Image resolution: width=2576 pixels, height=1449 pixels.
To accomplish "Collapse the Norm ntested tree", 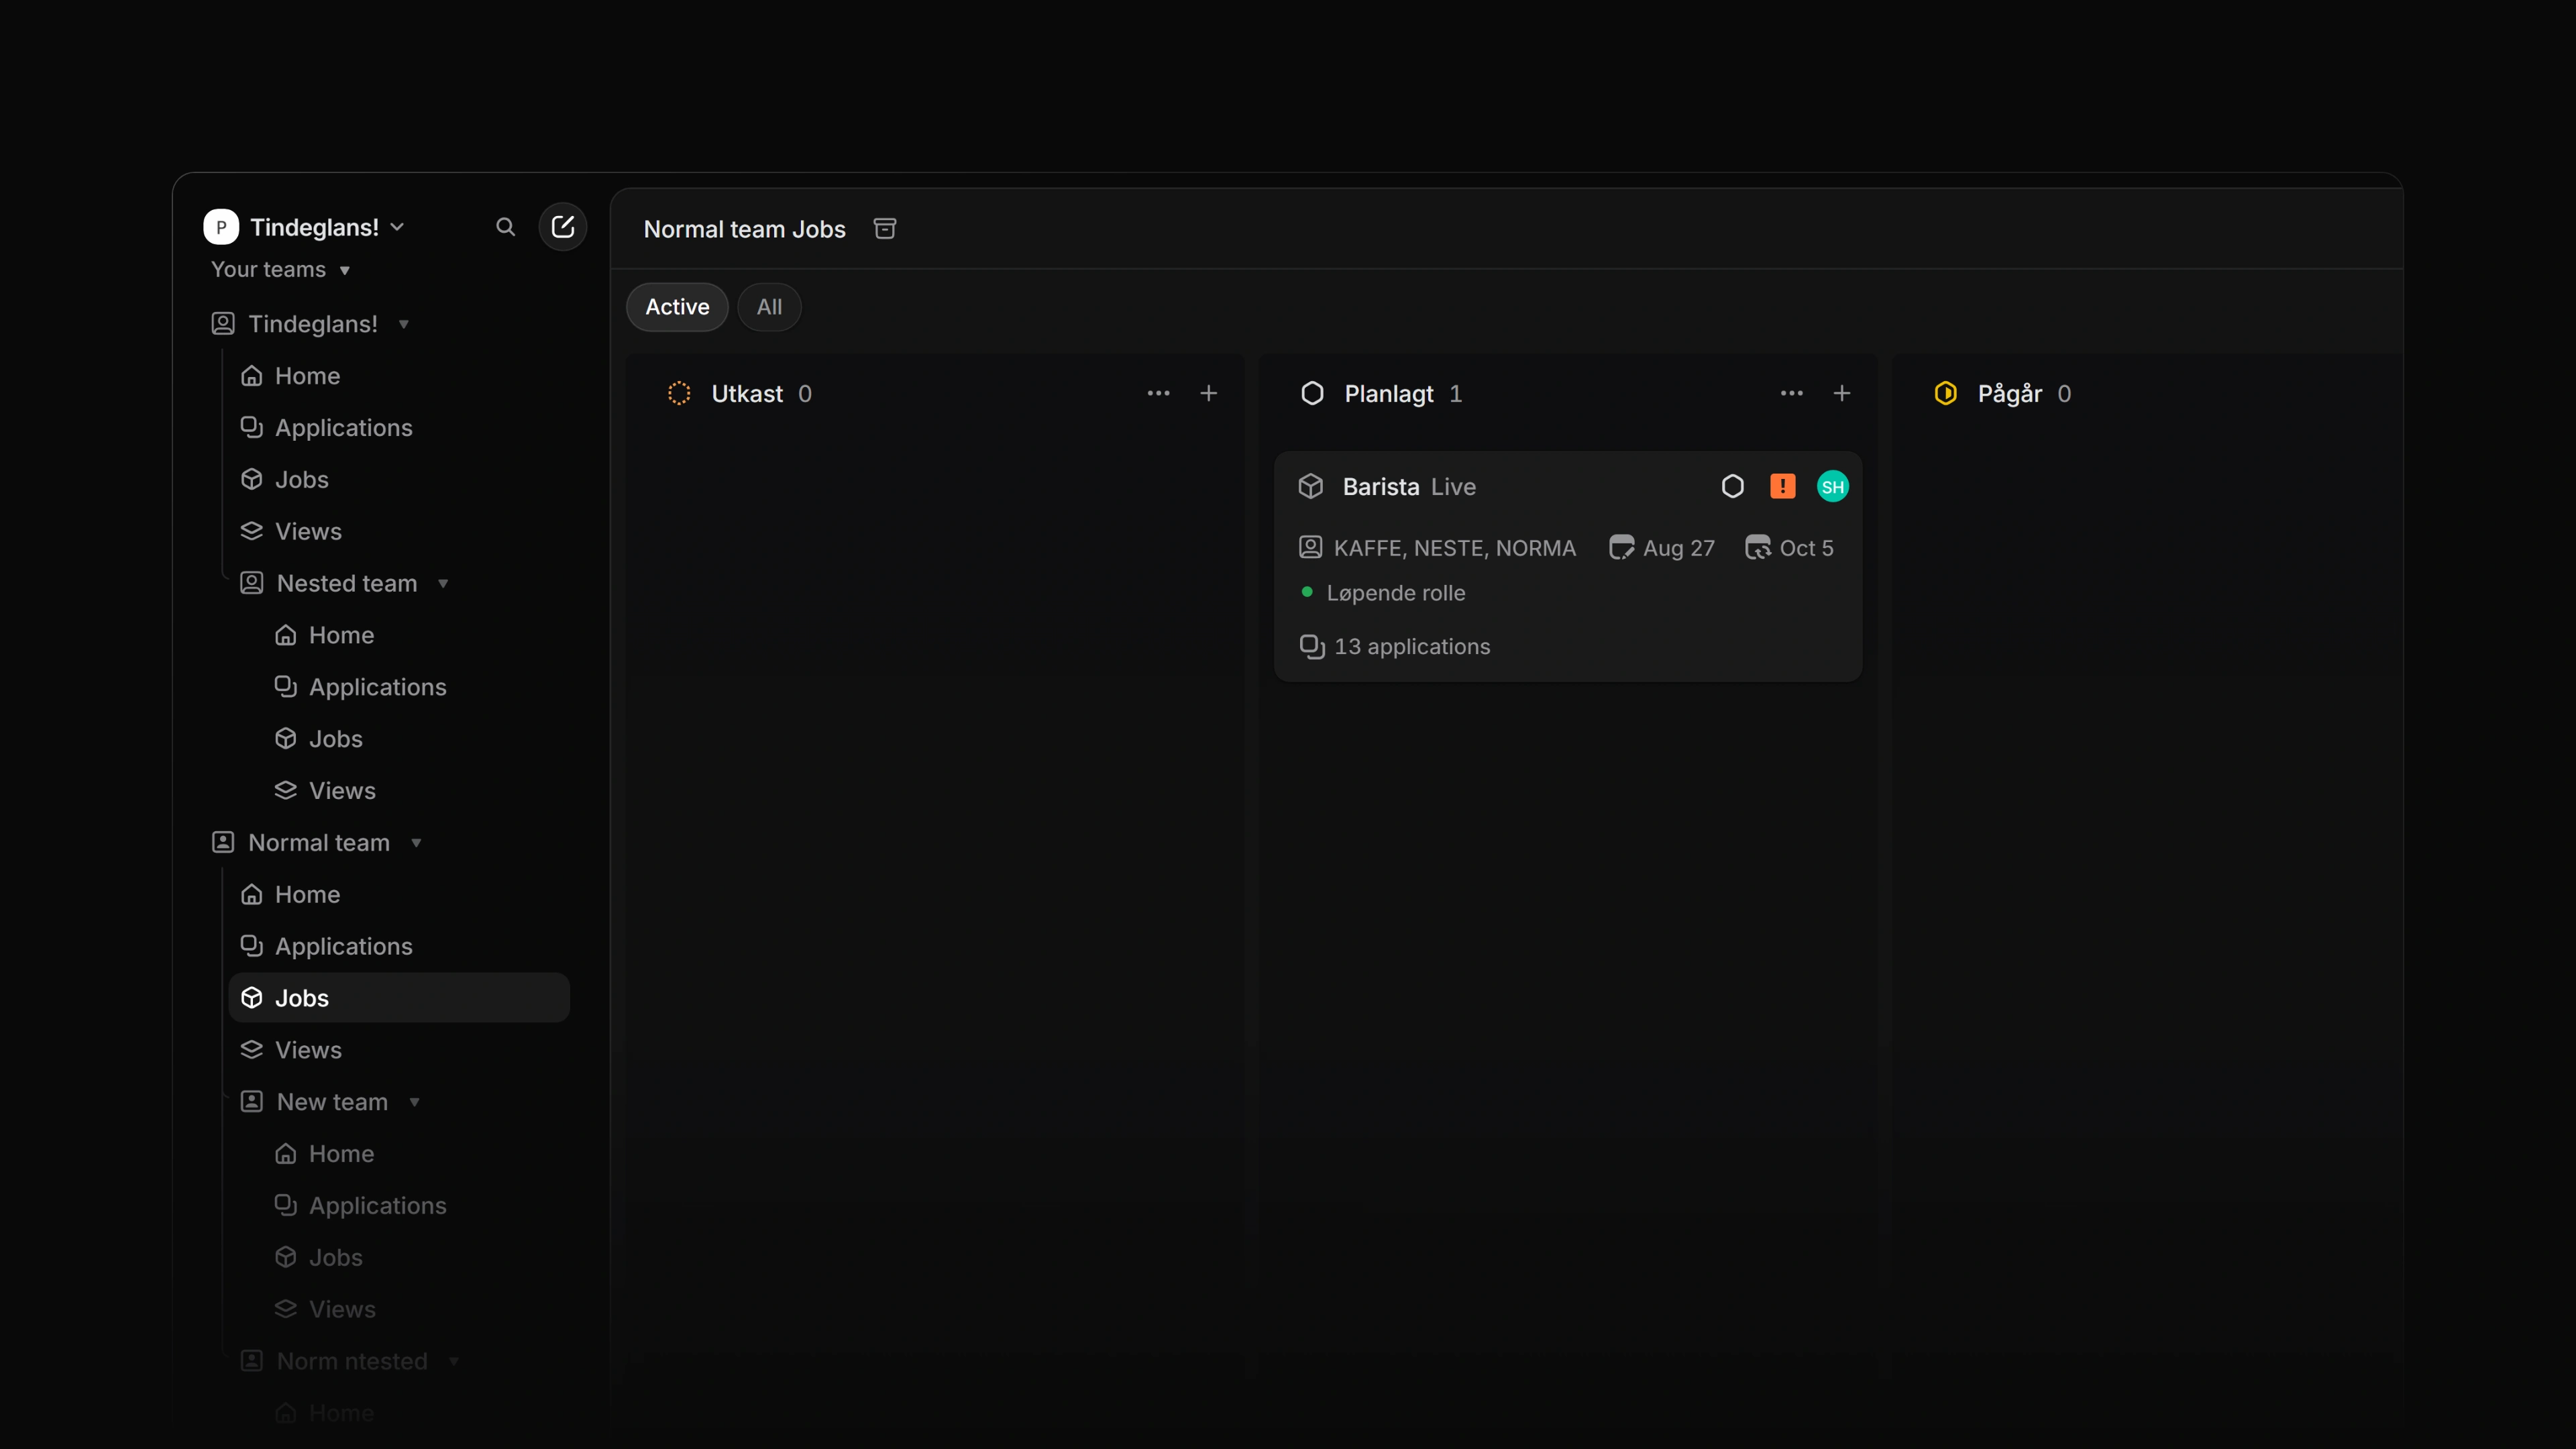I will pos(454,1361).
